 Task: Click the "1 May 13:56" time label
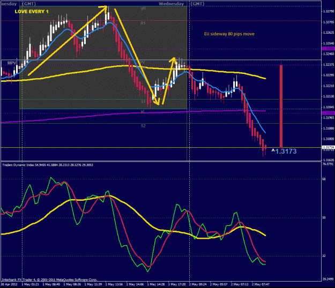114,284
